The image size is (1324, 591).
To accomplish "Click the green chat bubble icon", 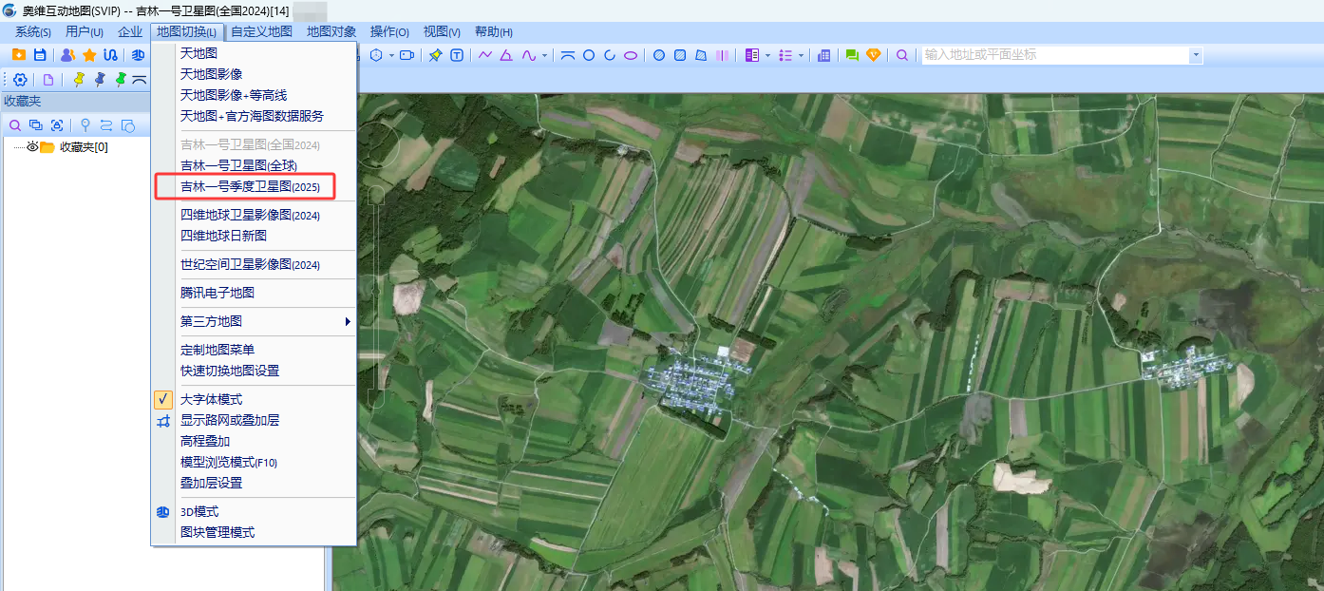I will tap(852, 55).
